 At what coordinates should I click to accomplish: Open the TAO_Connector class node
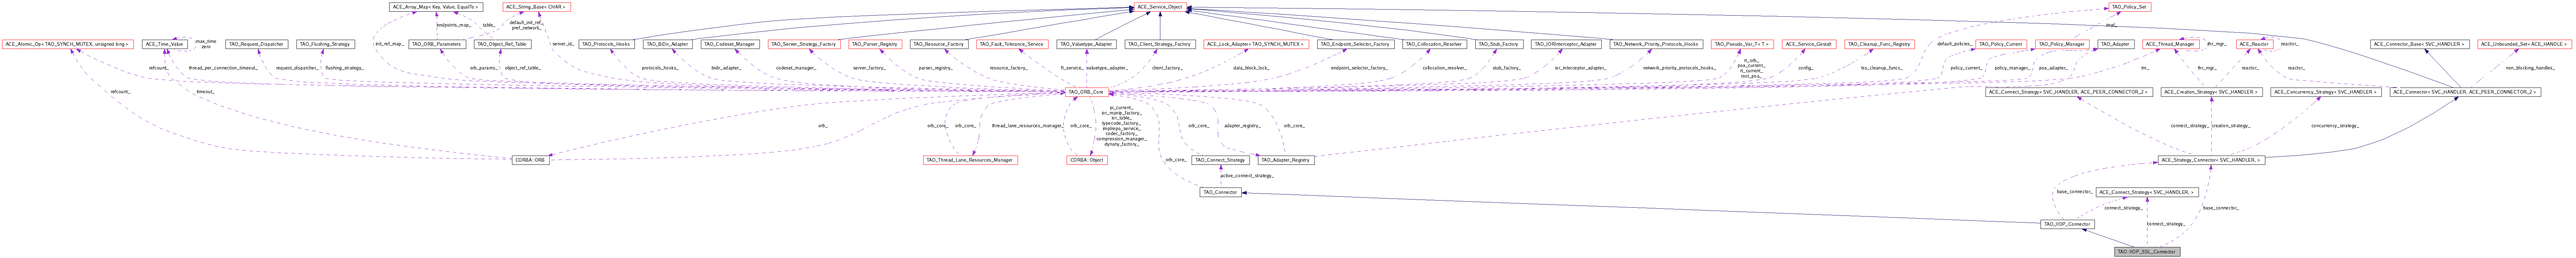[x=1220, y=192]
